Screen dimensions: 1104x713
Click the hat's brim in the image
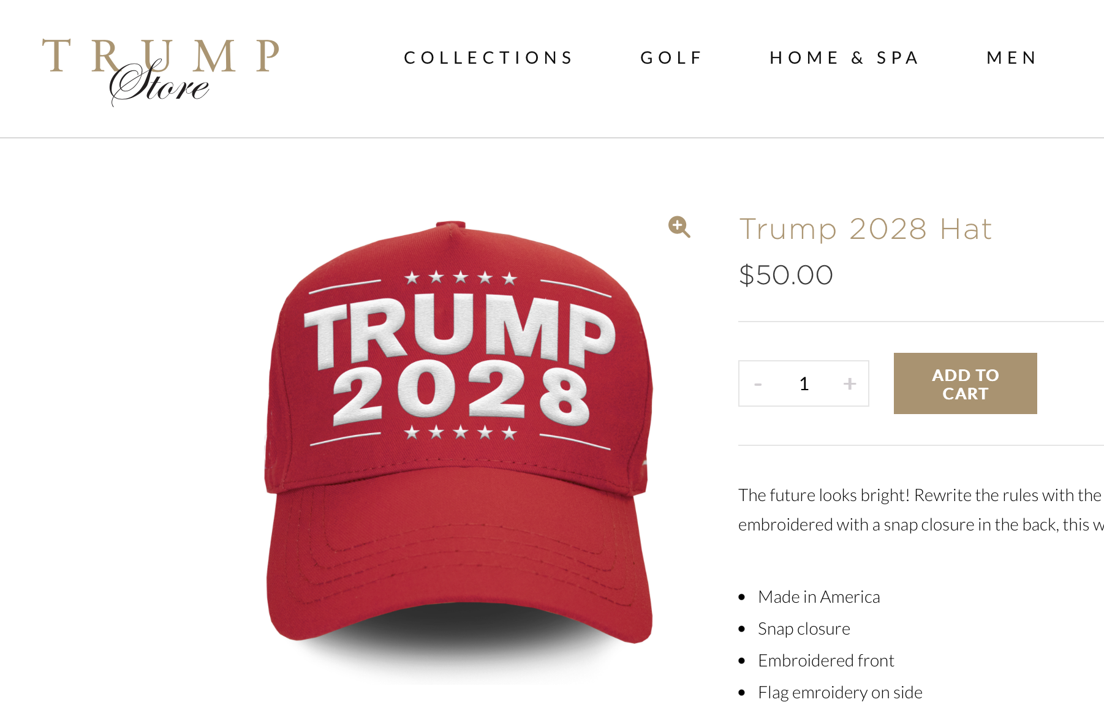click(459, 557)
